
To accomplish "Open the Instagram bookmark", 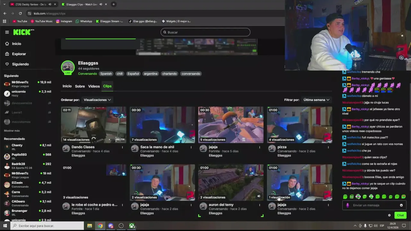I will coord(64,21).
